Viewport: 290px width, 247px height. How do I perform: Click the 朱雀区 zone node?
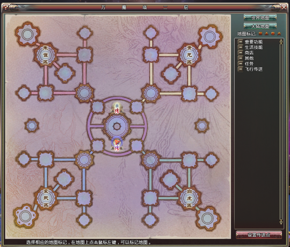[x=46, y=55]
